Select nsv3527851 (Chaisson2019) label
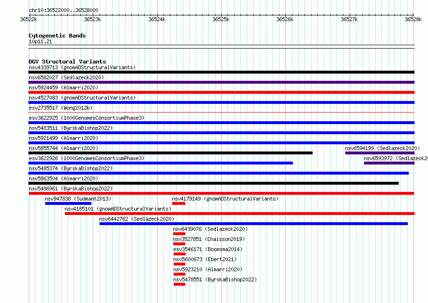428x303 pixels. click(x=209, y=239)
